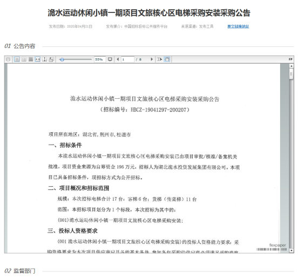This screenshot has height=279, width=299.
Task: Open the 原文链接地址 link
Action: click(238, 26)
